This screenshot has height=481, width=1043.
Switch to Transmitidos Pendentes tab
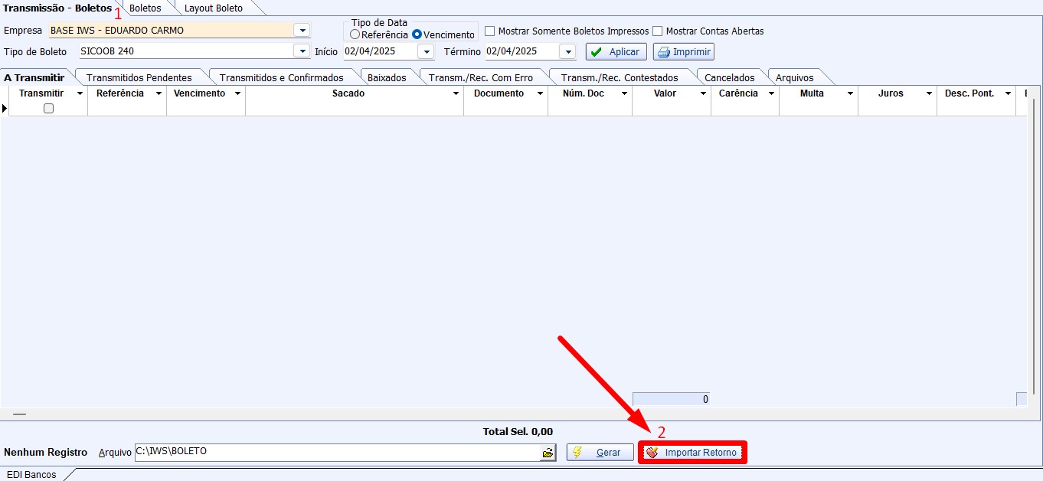[x=139, y=77]
